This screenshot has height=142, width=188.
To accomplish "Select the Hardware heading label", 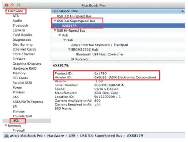I will pyautogui.click(x=15, y=11).
